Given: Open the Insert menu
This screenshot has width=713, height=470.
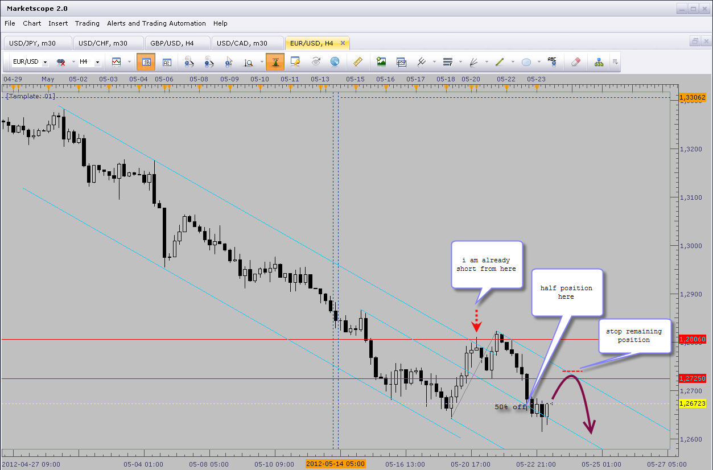Looking at the screenshot, I should [58, 23].
